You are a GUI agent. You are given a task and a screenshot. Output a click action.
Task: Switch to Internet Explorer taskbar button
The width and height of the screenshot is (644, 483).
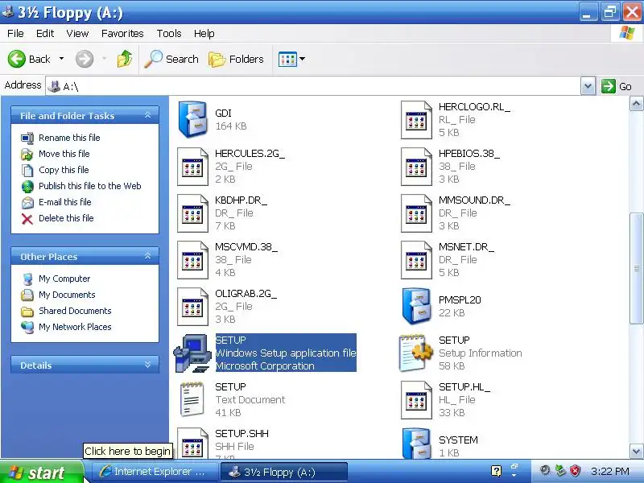pos(154,472)
